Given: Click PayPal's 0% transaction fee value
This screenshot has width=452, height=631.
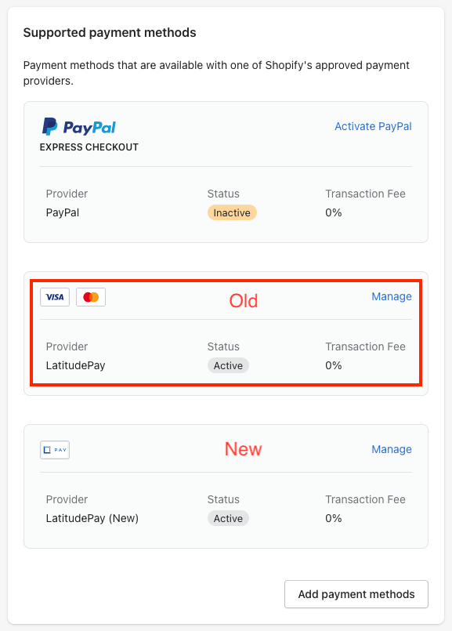Looking at the screenshot, I should [334, 212].
